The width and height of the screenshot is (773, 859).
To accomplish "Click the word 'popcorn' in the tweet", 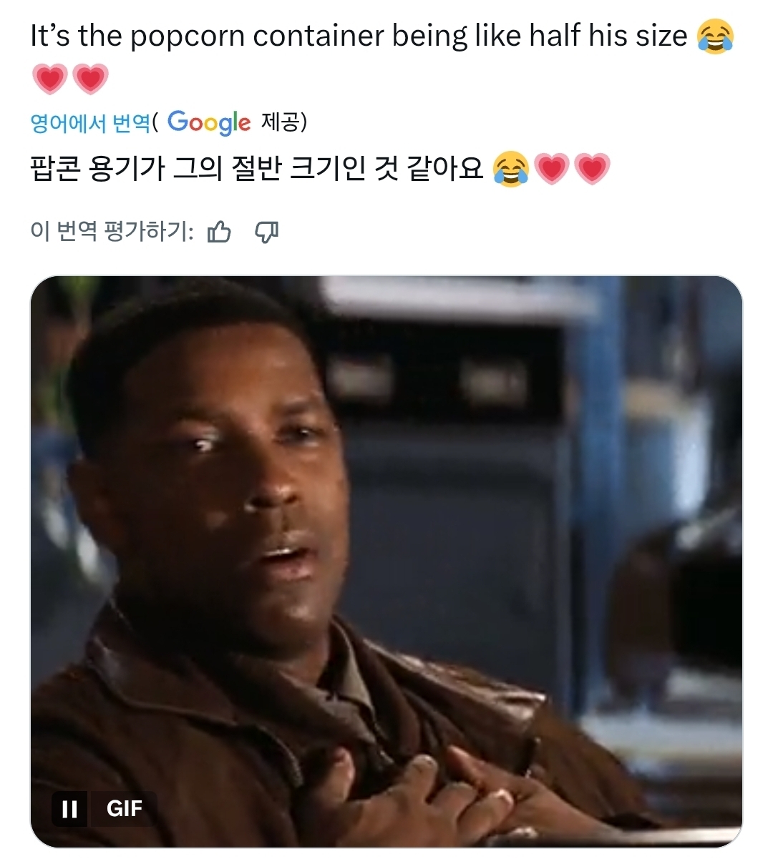I will click(x=188, y=37).
